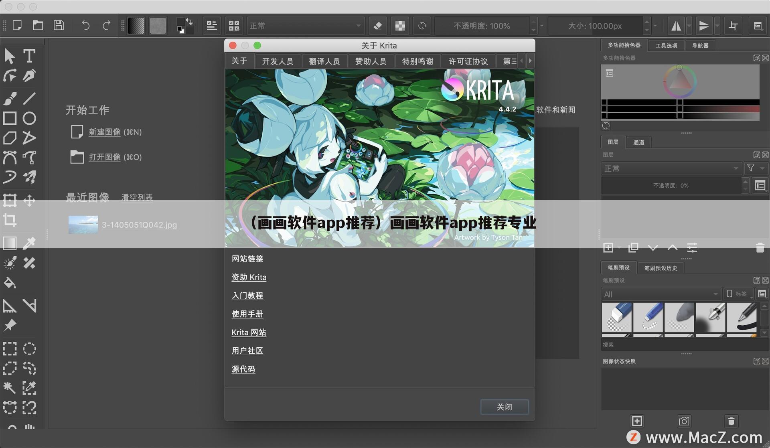
Task: Open the brush preset tag dropdown 'All'
Action: tap(661, 294)
